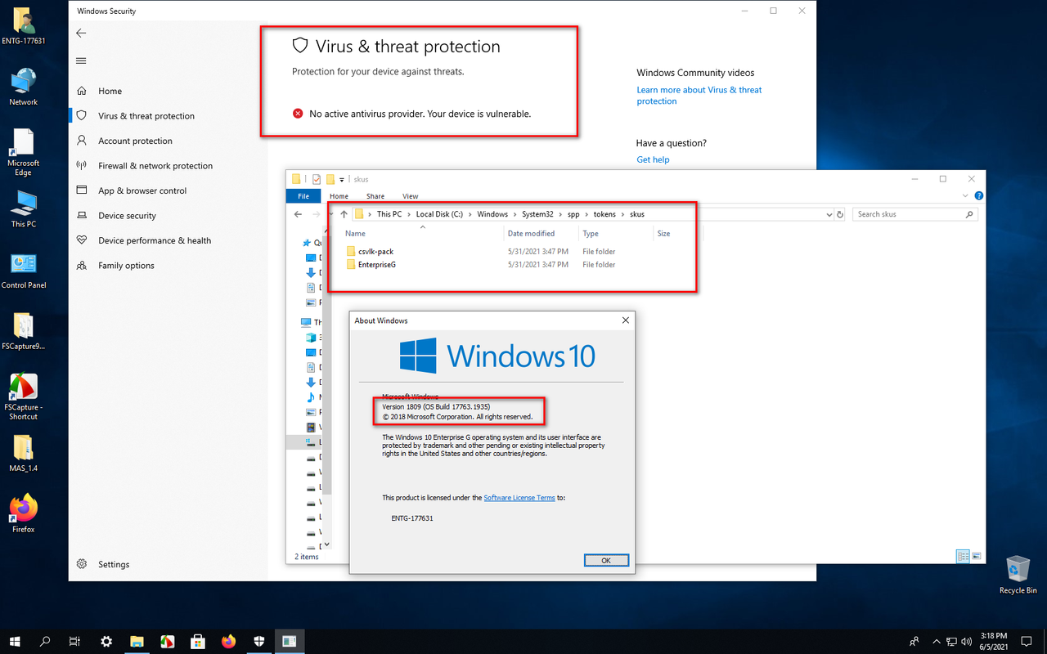Open the Recycle Bin
Screen dimensions: 1047x654
(x=1018, y=576)
